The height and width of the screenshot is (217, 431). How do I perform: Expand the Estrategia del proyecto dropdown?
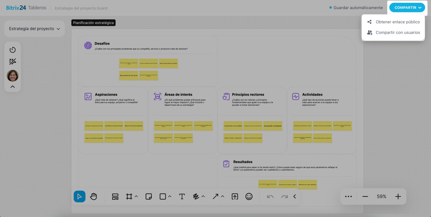coord(34,29)
